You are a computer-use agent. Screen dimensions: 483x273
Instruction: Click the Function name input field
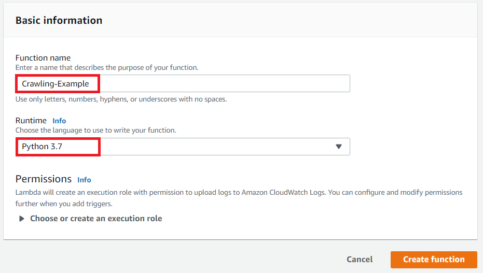pos(223,83)
